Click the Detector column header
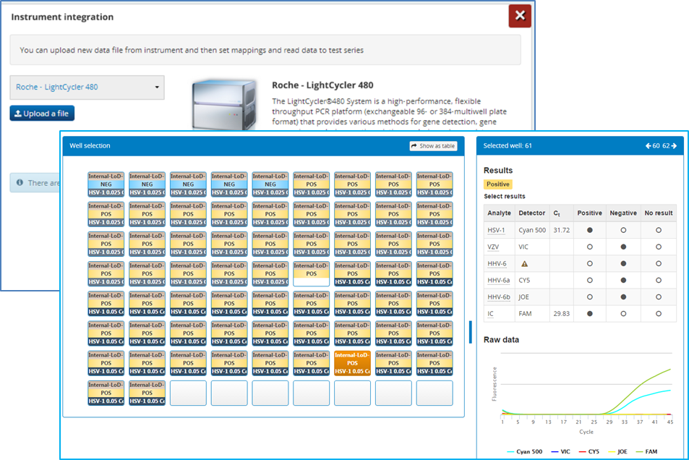Image resolution: width=689 pixels, height=460 pixels. pyautogui.click(x=531, y=213)
